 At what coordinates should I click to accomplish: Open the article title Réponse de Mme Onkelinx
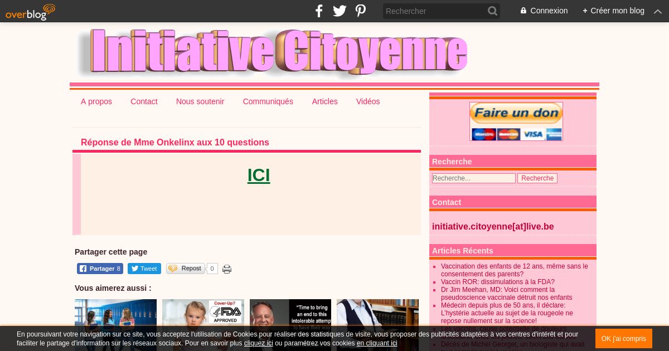pyautogui.click(x=175, y=142)
